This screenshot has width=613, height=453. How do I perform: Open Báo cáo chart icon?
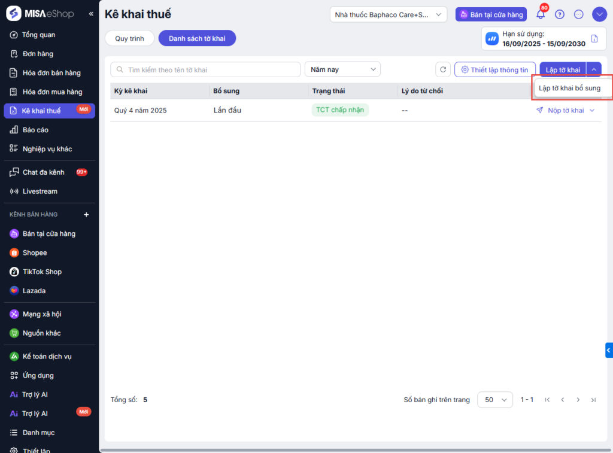click(x=14, y=130)
